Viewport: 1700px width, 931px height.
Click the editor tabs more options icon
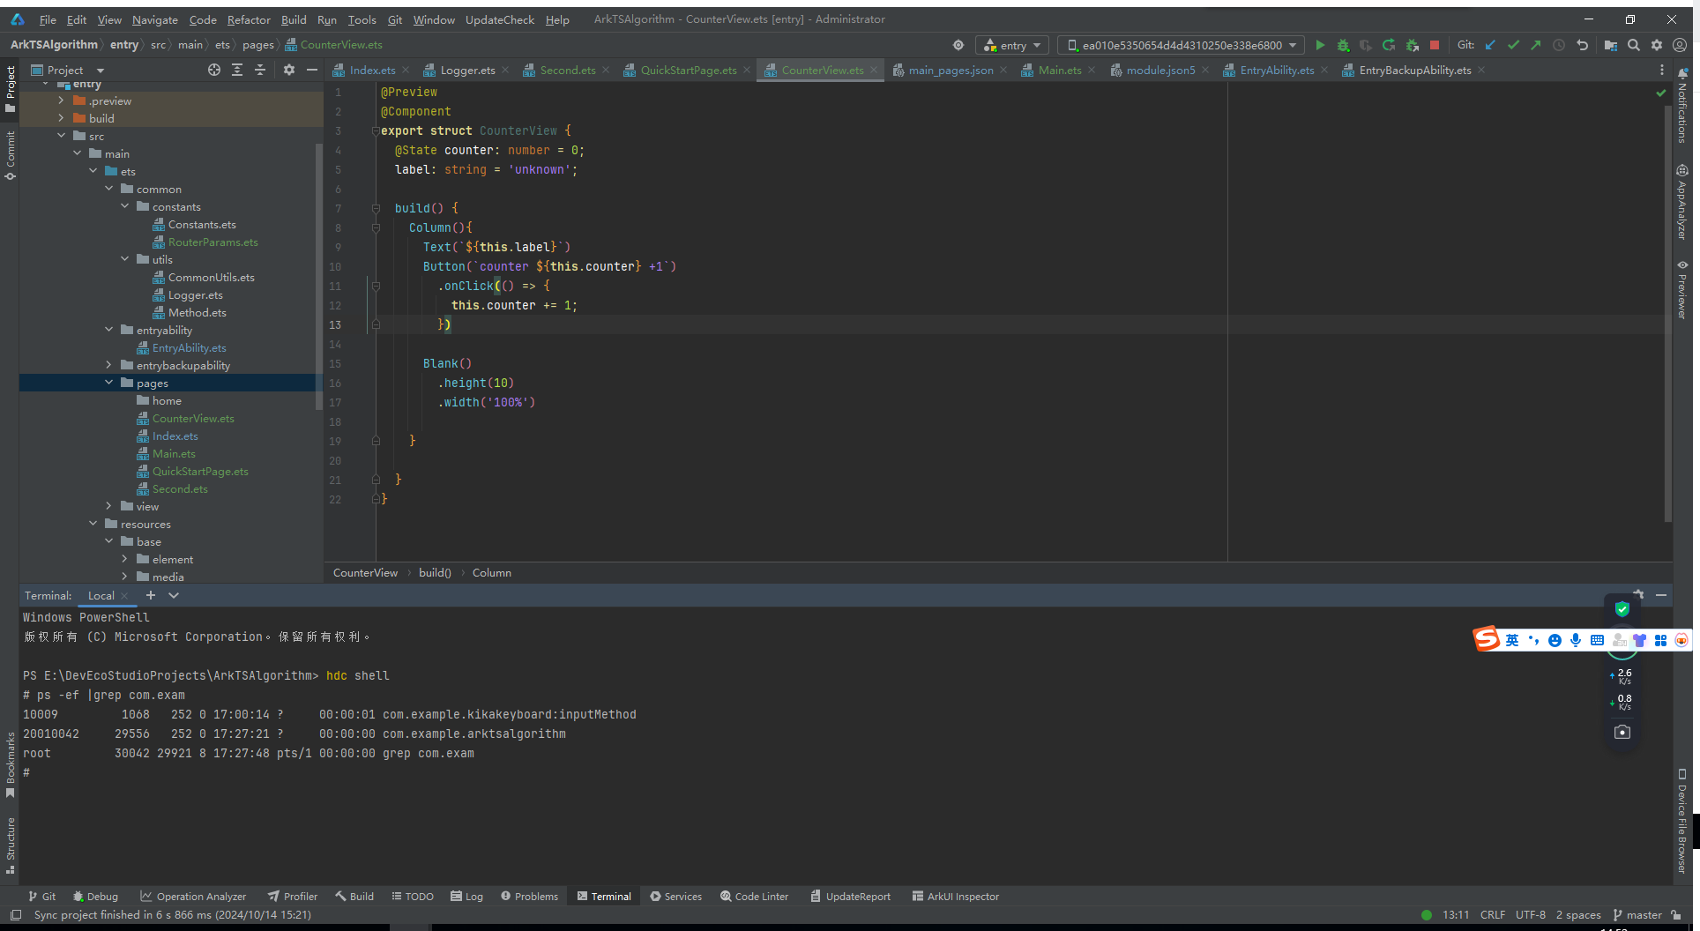[1662, 70]
